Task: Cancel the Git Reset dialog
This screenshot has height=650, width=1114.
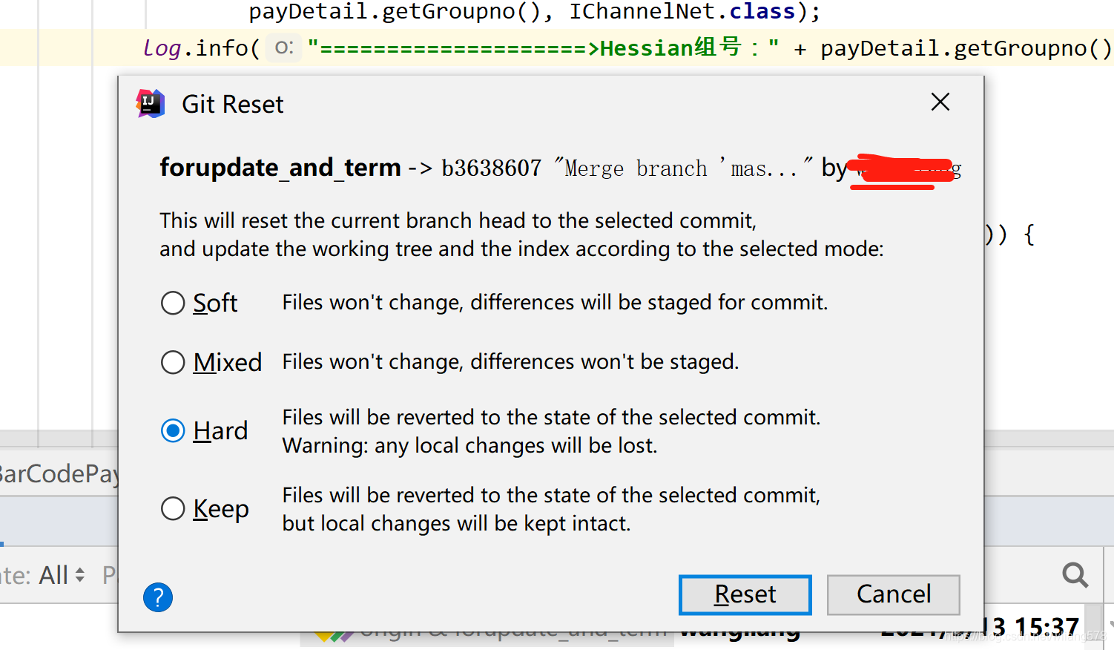Action: [x=894, y=594]
